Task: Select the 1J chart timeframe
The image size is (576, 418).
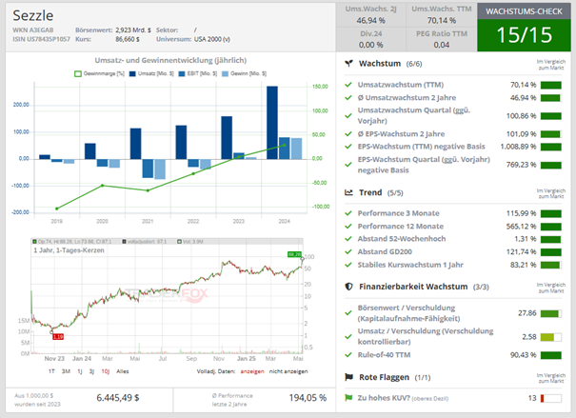Action: coord(79,371)
